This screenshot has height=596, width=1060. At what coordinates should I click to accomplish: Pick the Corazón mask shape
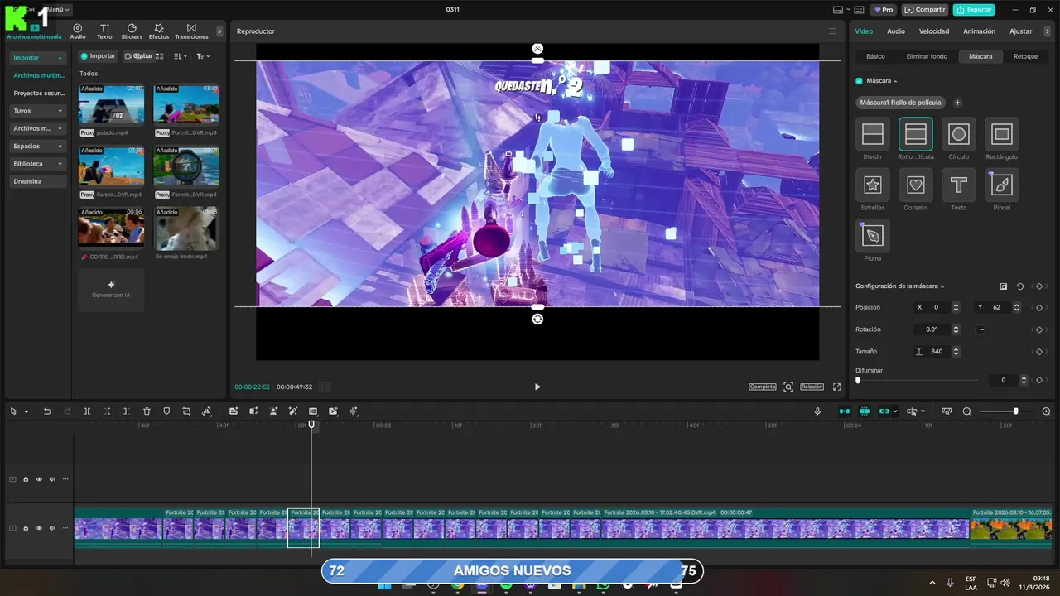[x=916, y=185]
